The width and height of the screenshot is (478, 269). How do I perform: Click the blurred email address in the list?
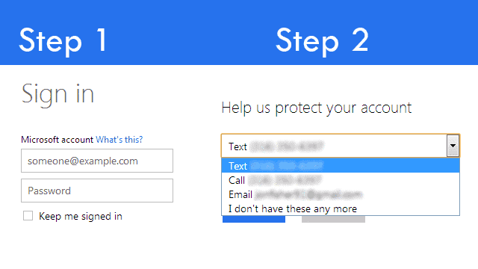coord(308,194)
